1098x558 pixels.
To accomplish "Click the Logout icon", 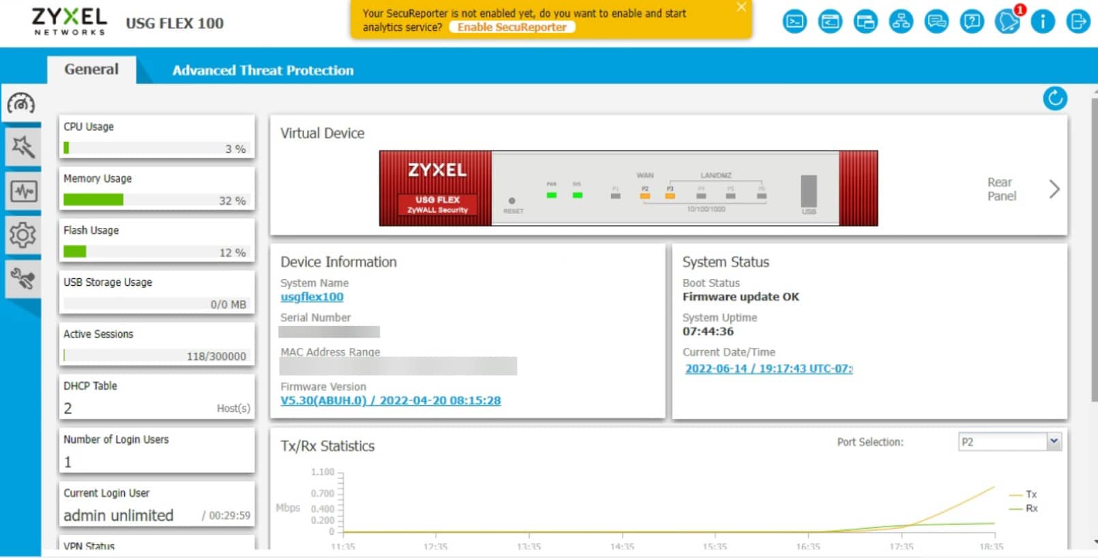I will (1078, 22).
